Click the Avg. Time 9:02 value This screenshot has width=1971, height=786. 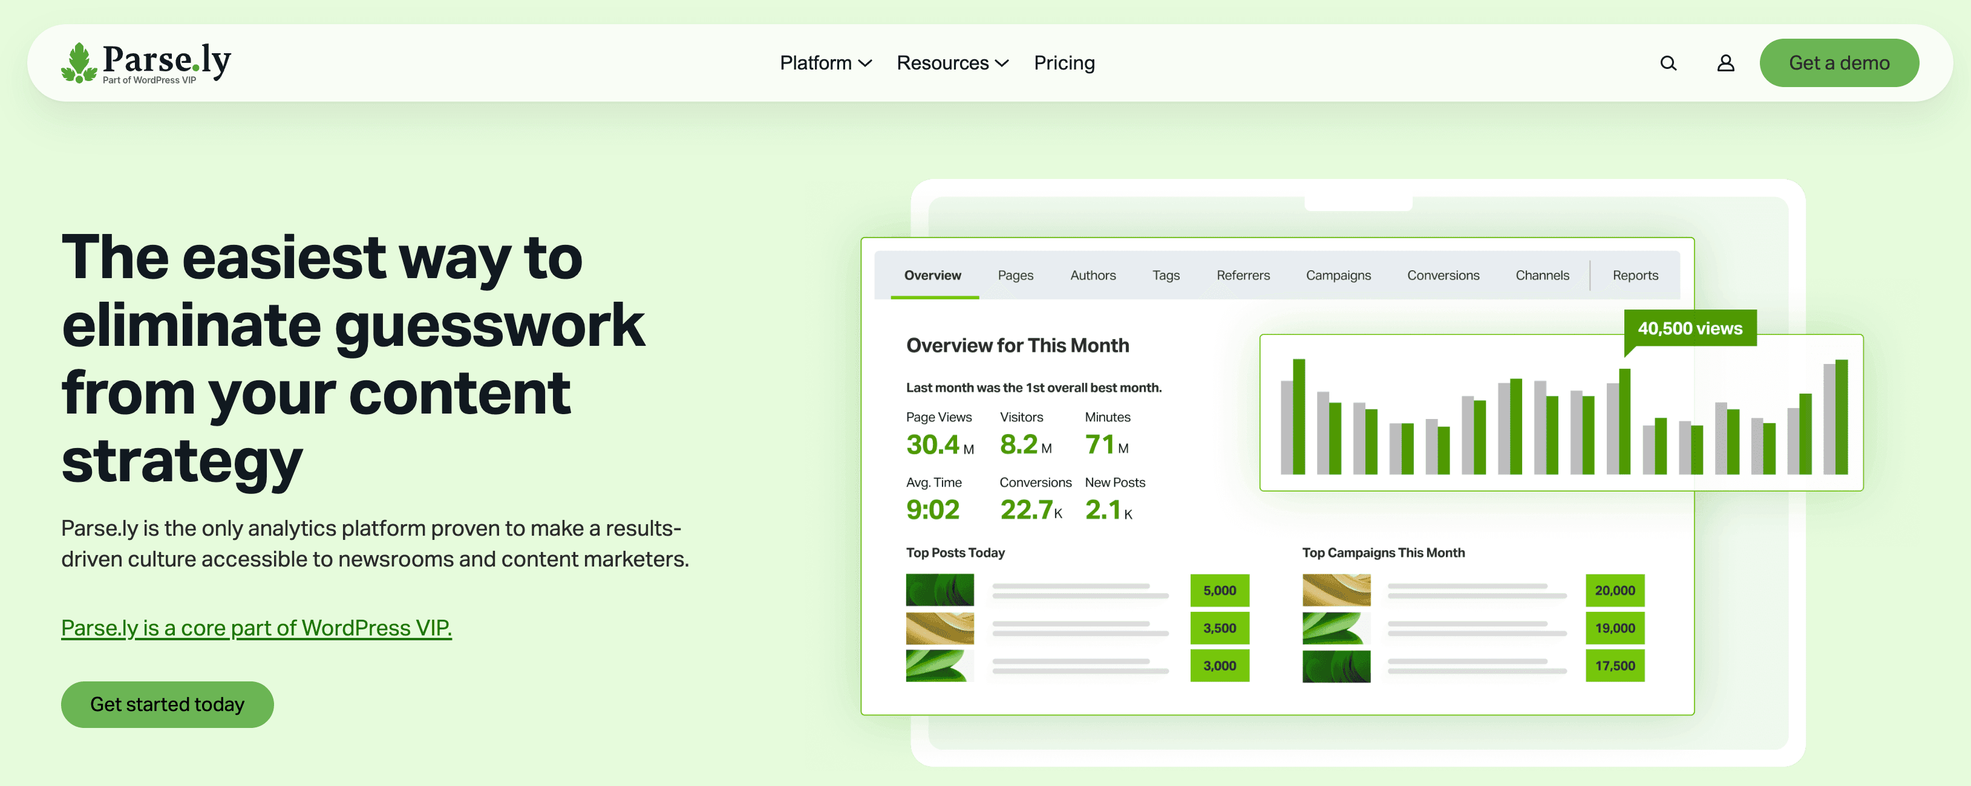tap(933, 510)
